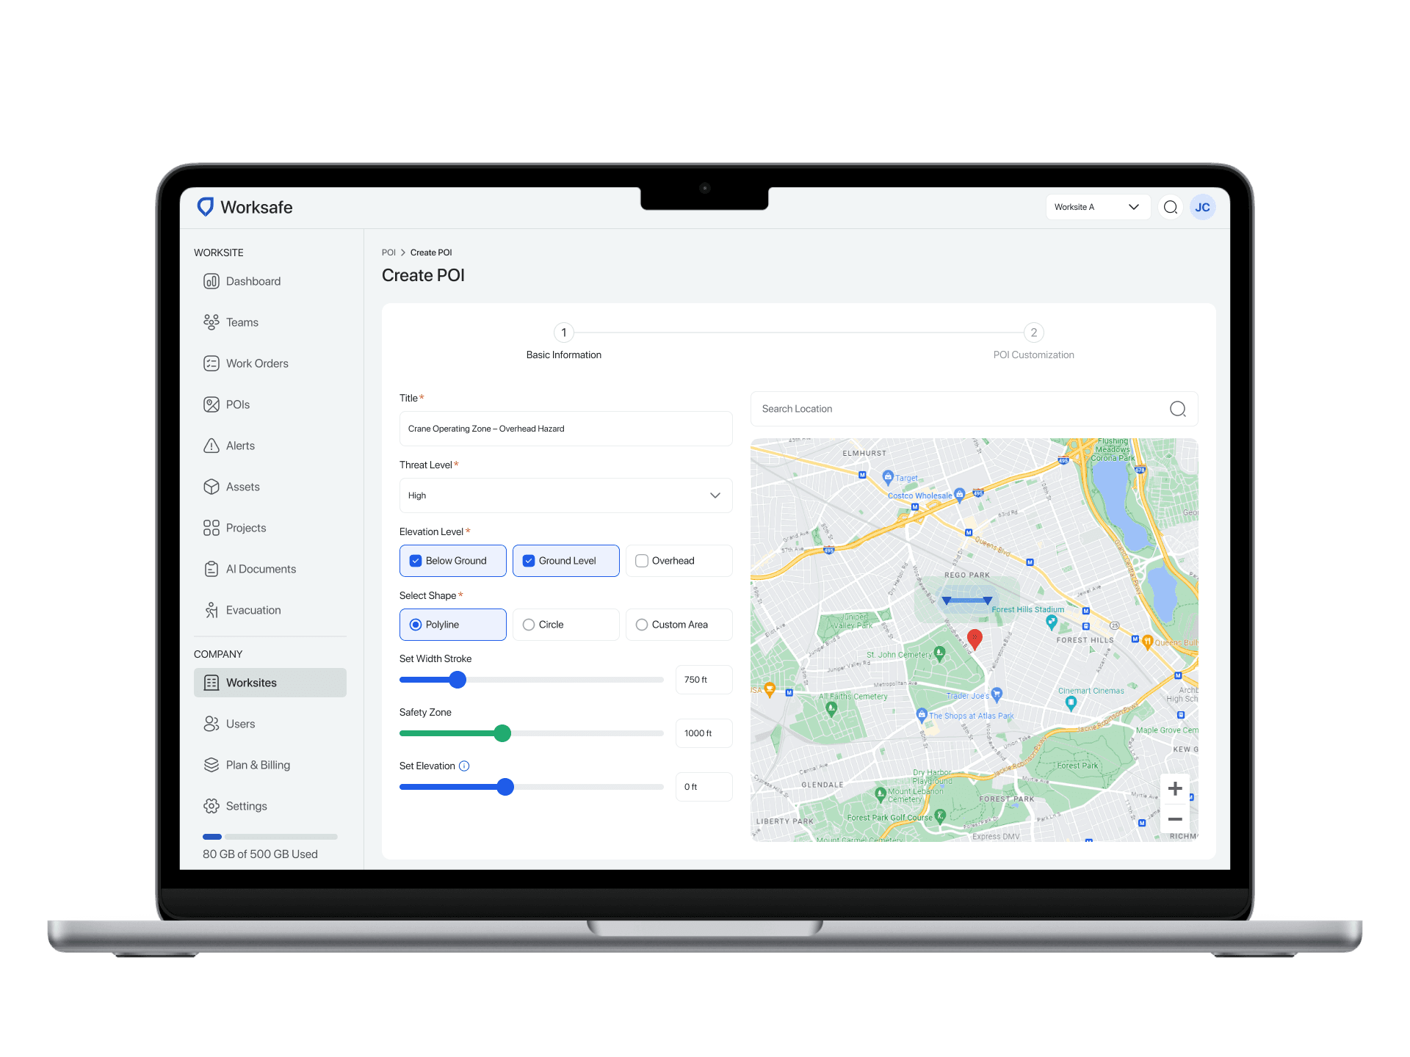Click the magnifier in Search Location field
The width and height of the screenshot is (1410, 1057).
(x=1178, y=409)
